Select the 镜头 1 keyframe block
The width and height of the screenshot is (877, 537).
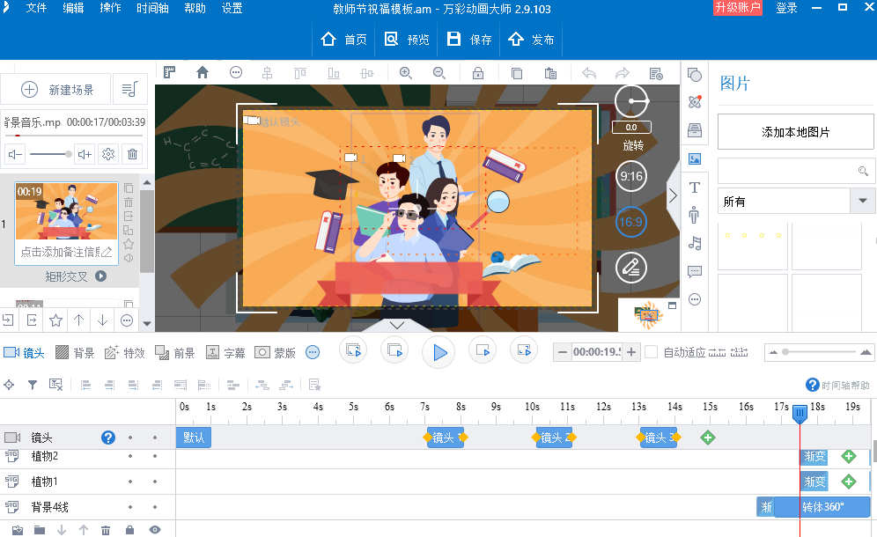point(446,438)
